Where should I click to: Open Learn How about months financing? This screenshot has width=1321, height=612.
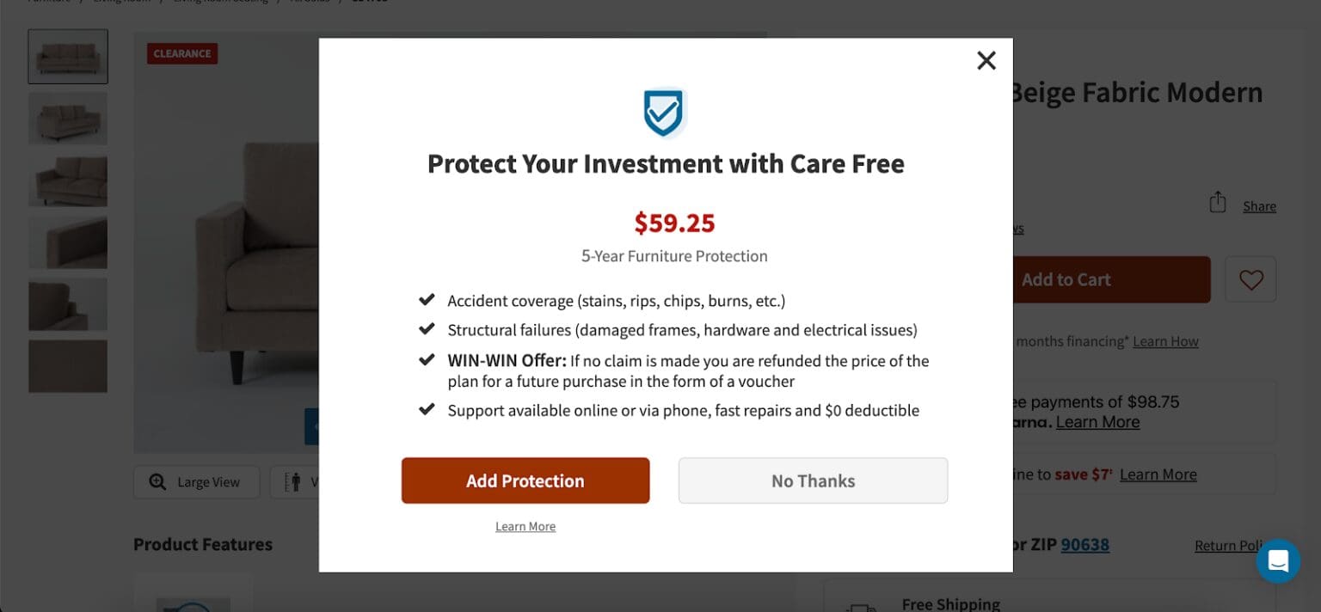(x=1165, y=341)
